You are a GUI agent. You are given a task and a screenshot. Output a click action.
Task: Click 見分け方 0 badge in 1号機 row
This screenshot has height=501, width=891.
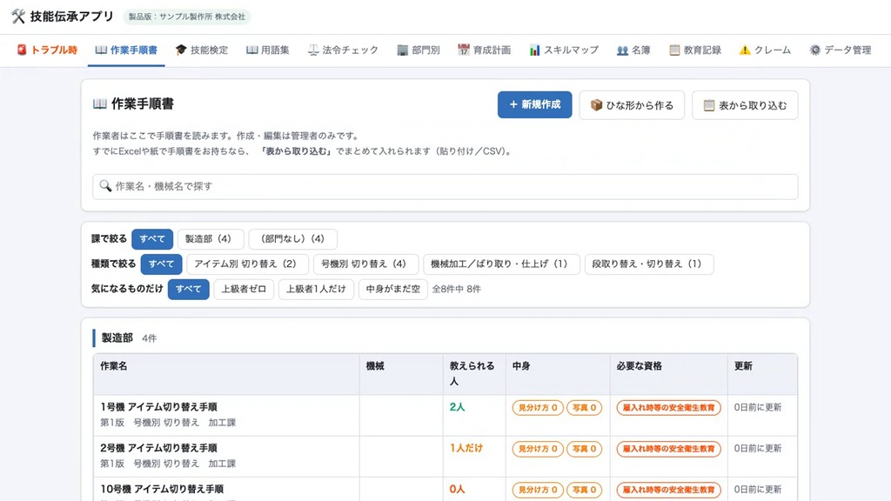pos(538,407)
